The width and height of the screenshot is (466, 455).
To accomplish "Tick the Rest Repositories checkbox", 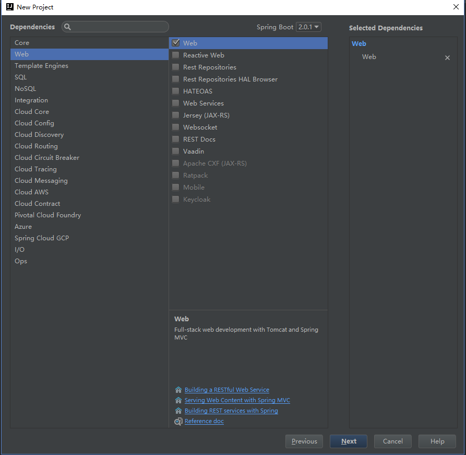I will point(176,67).
